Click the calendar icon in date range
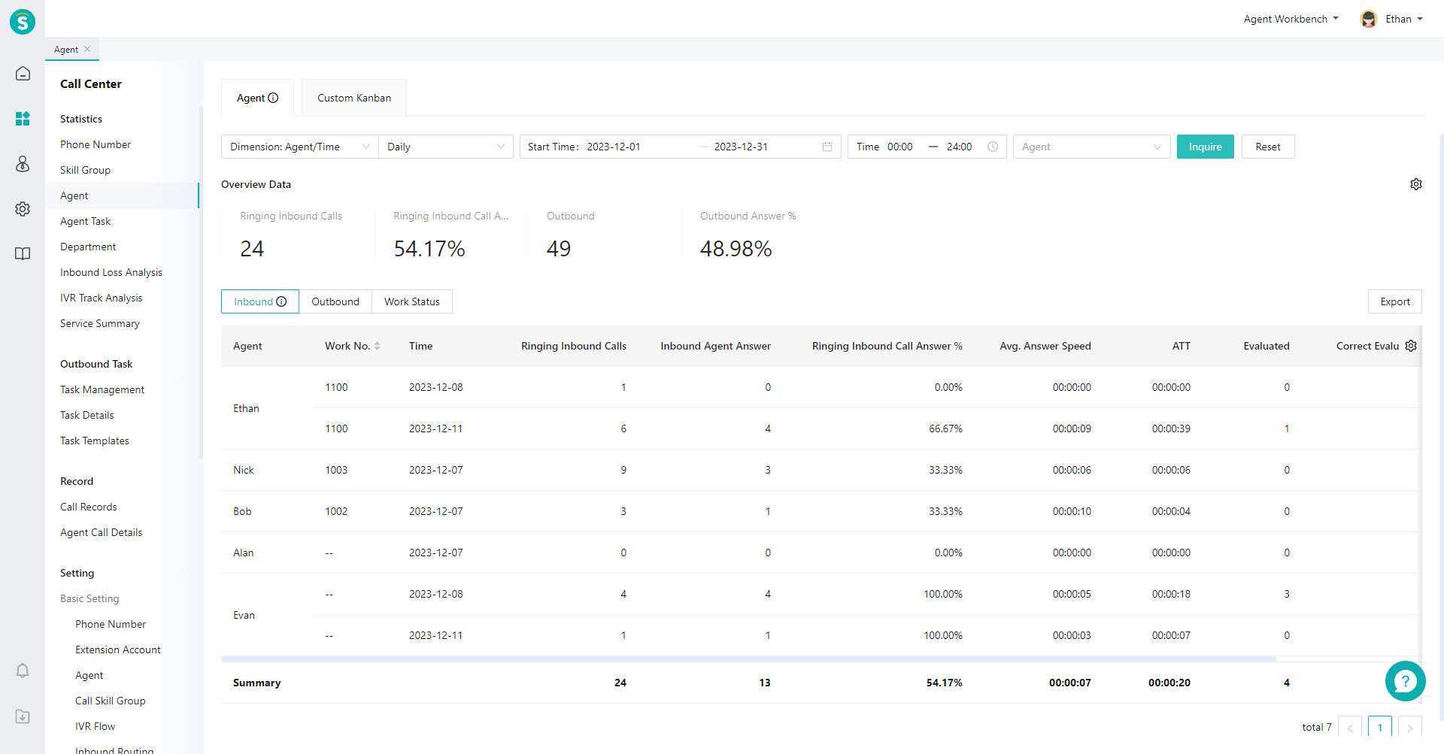Viewport: 1444px width, 754px height. pyautogui.click(x=827, y=147)
